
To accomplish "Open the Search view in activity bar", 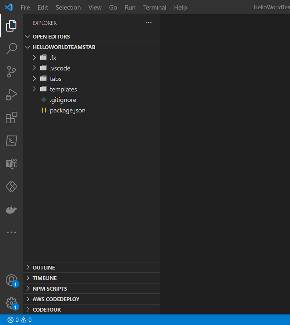I will (x=12, y=49).
